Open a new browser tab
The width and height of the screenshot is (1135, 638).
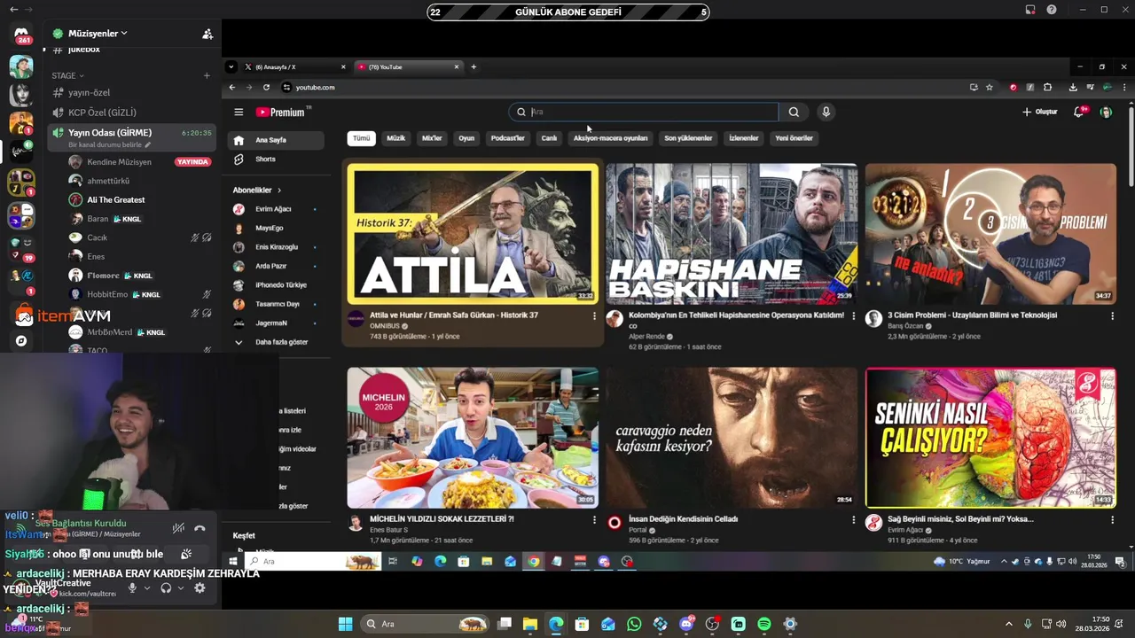point(474,66)
